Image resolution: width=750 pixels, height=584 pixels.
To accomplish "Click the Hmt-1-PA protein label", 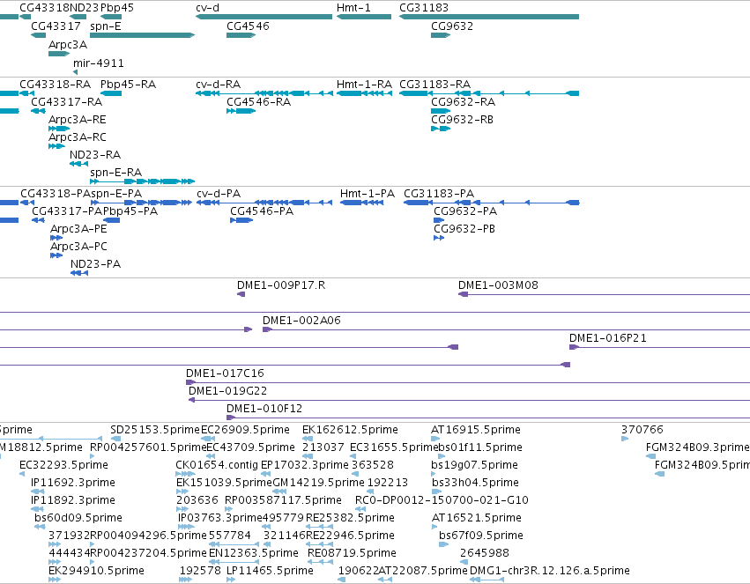I will (x=368, y=194).
